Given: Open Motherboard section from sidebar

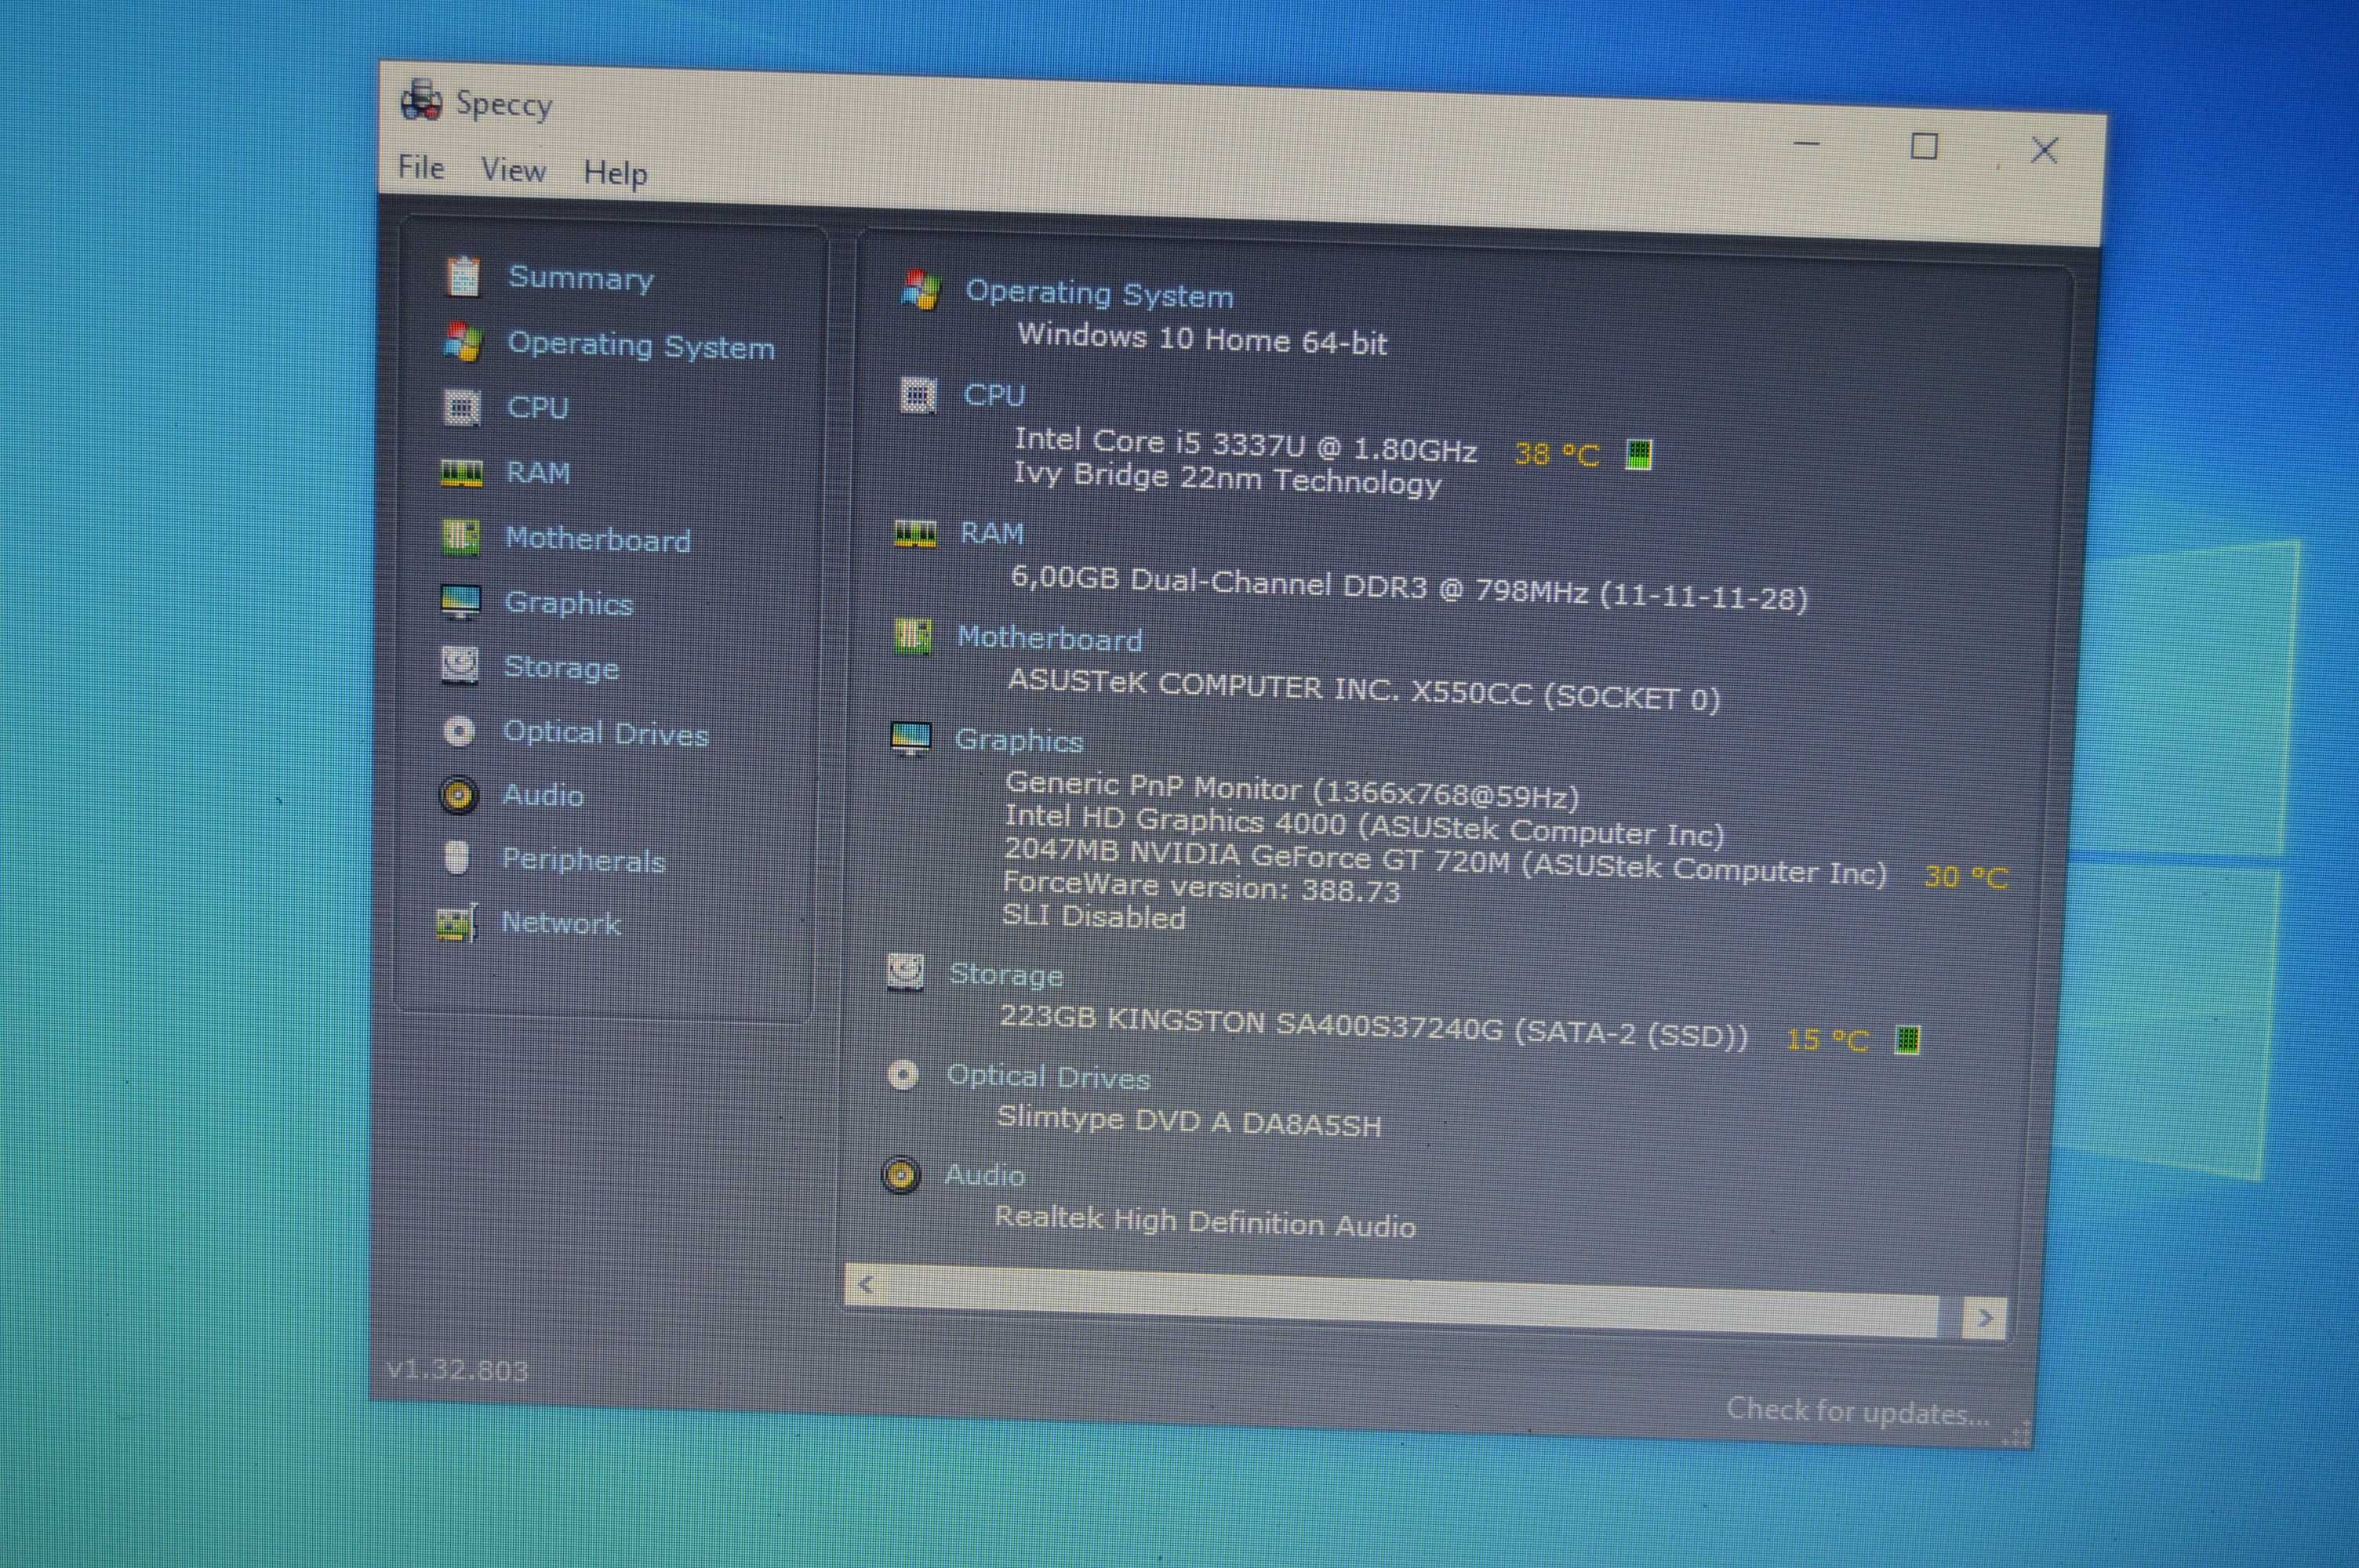Looking at the screenshot, I should click(x=598, y=539).
